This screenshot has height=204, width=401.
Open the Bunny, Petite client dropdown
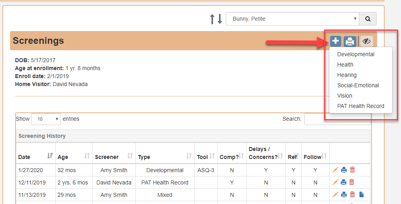(292, 19)
